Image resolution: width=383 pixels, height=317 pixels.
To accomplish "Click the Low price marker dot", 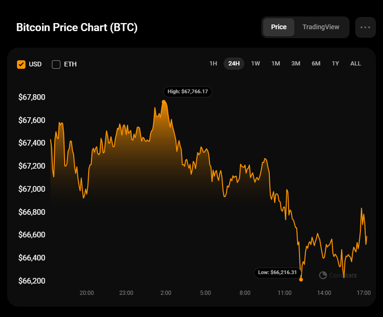I will 301,279.
